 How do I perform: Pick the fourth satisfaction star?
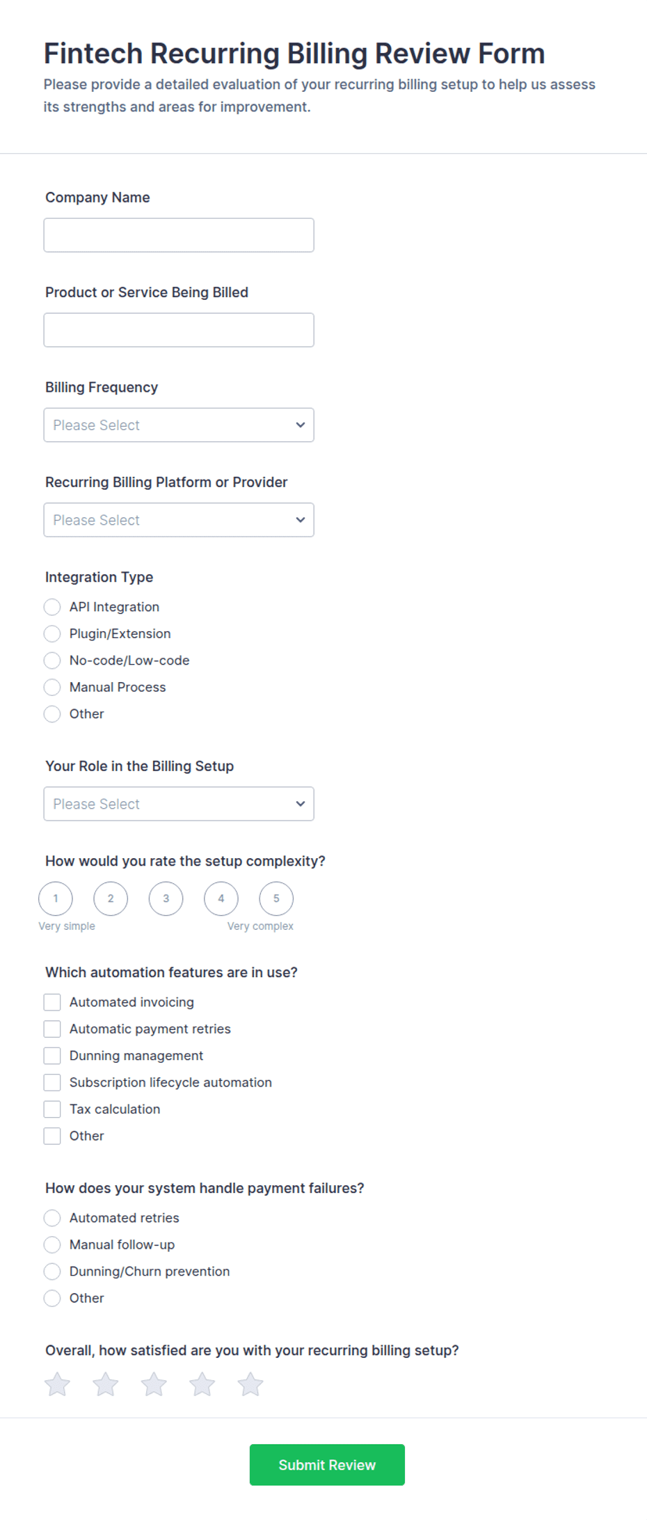[202, 1384]
